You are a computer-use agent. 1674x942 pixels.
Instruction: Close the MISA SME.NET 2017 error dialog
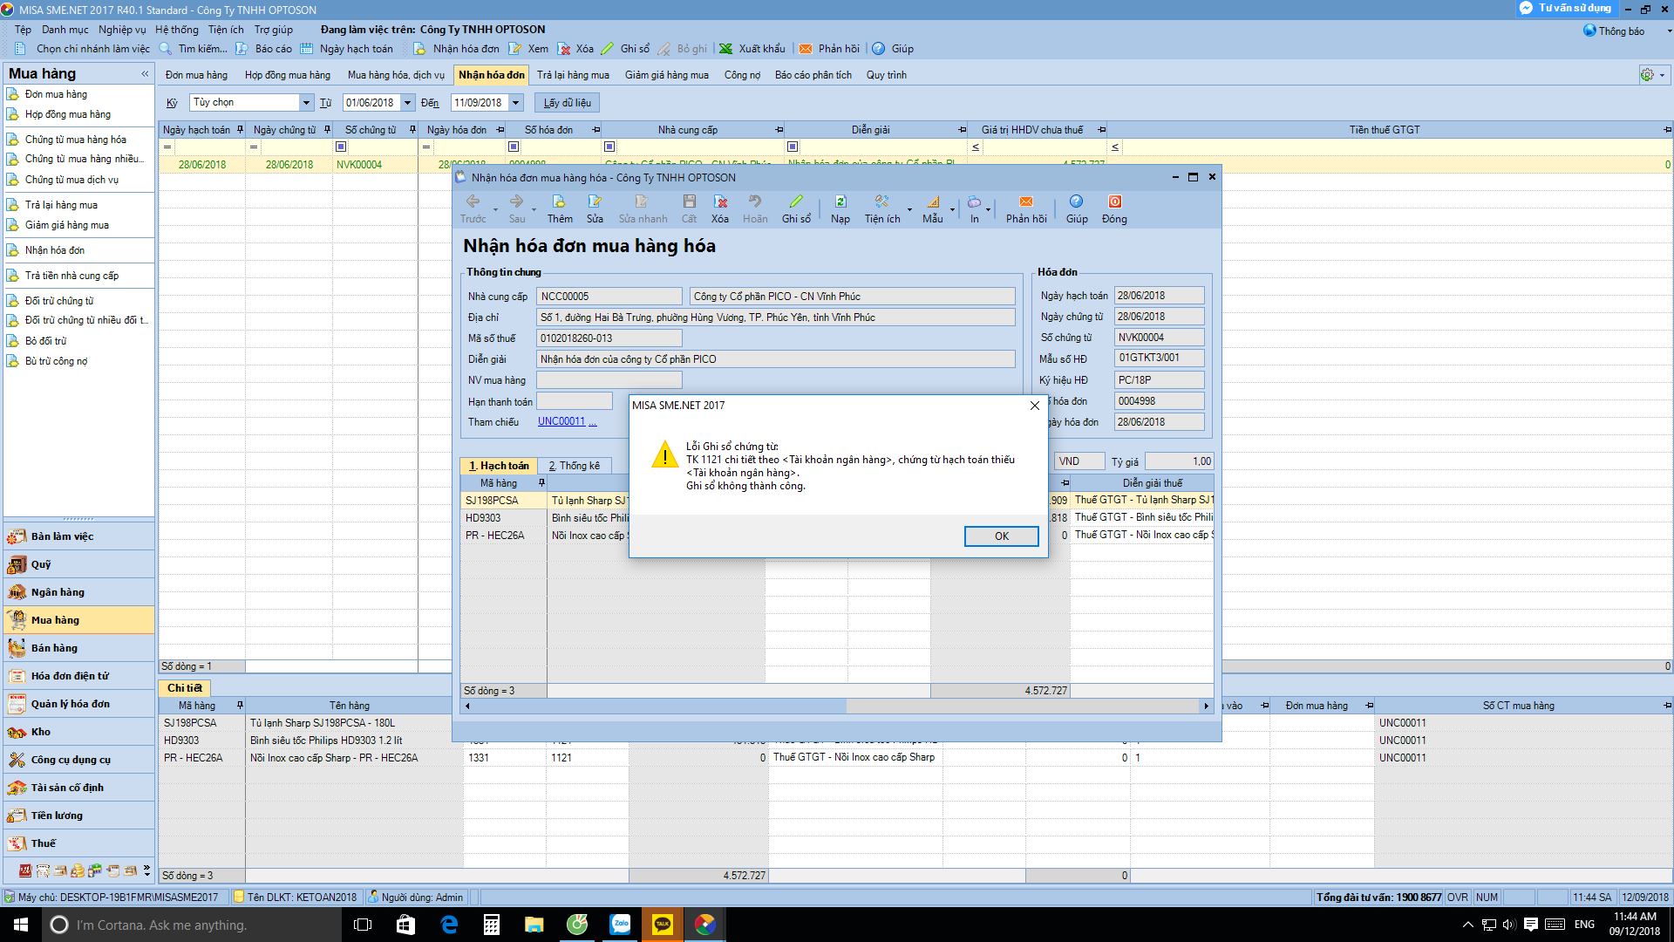click(x=1034, y=406)
